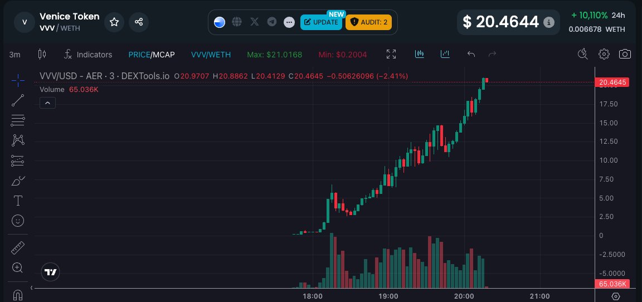Click the + 10,110% 24h change

click(x=598, y=16)
